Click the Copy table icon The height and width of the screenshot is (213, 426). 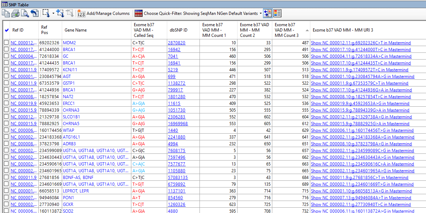pos(6,13)
